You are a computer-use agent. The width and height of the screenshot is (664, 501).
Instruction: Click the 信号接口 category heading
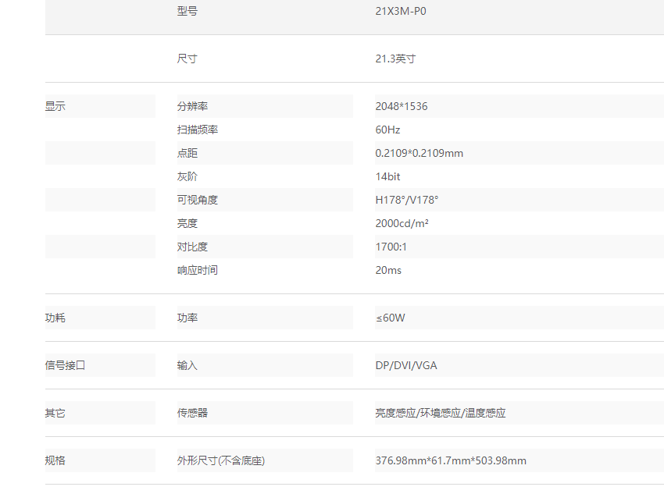pyautogui.click(x=65, y=365)
